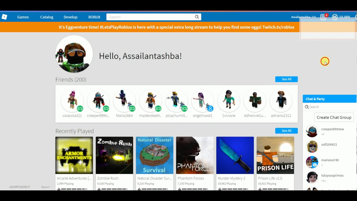Open Natural Disaster Survival game thumbnail
Screen dimensions: 357x201
(155, 155)
